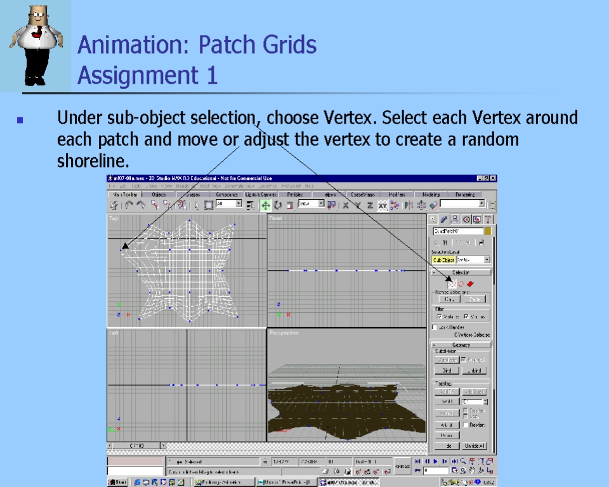609x487 pixels.
Task: Open the reference coordinate system dropdown
Action: coord(311,204)
